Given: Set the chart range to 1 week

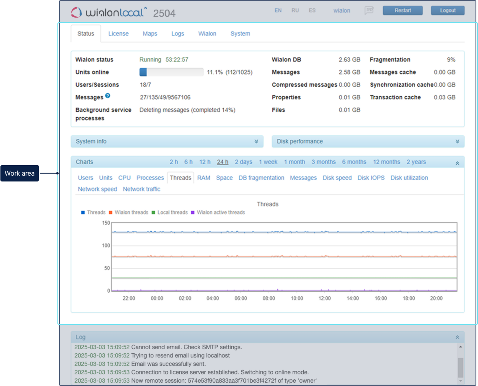Looking at the screenshot, I should (268, 162).
